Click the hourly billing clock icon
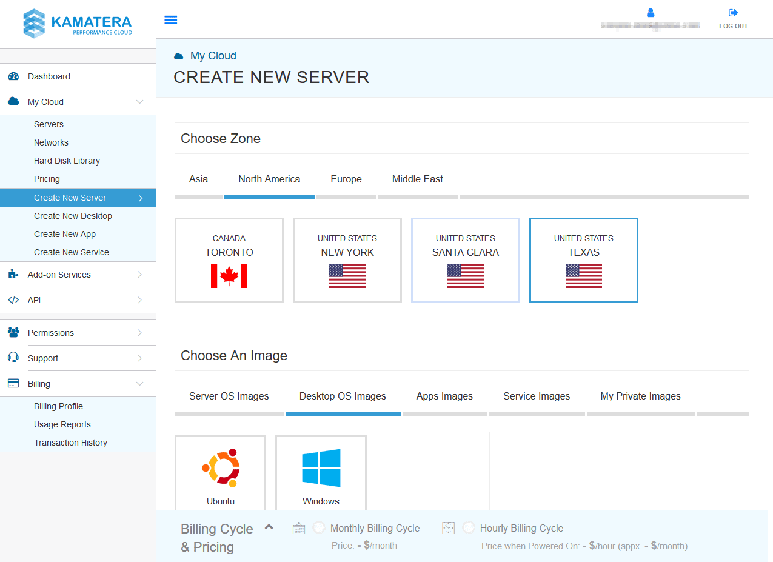773x562 pixels. [x=449, y=528]
